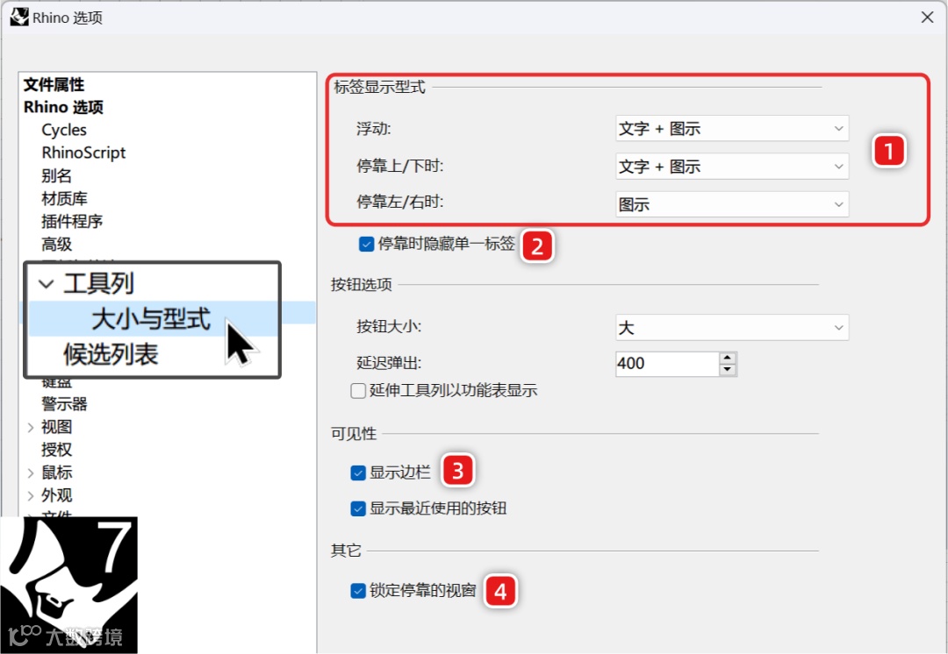Select 警示器 in options tree
The width and height of the screenshot is (948, 654).
point(64,404)
